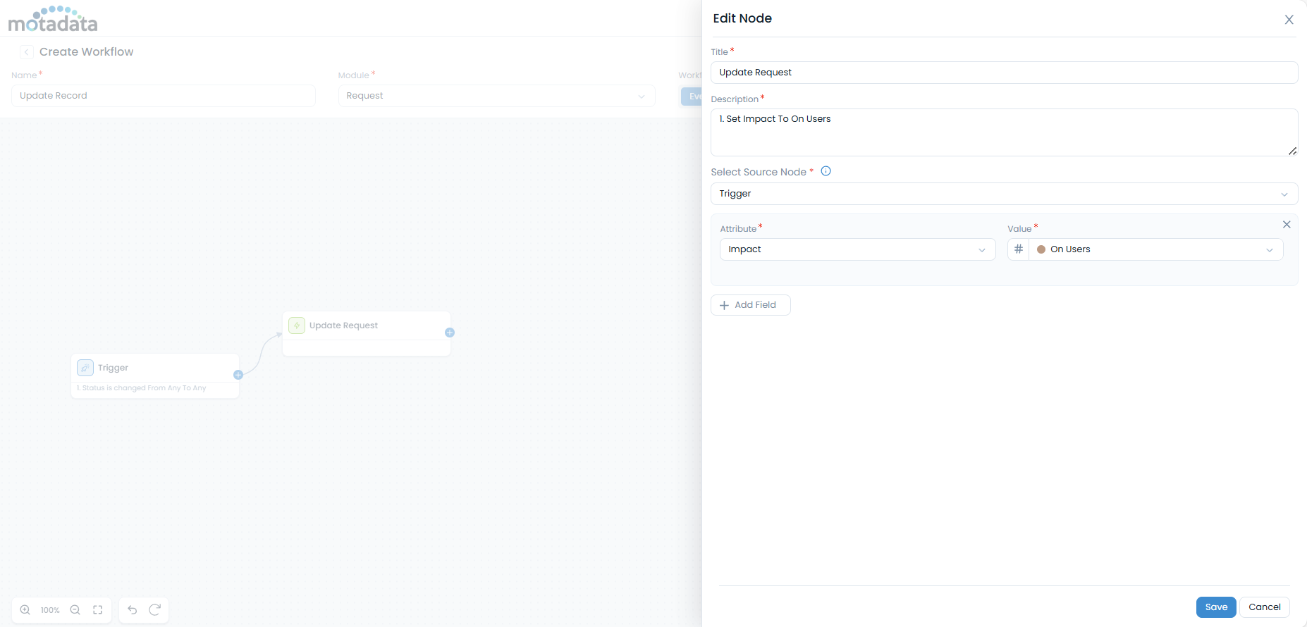Undo the last workflow change

coord(133,610)
